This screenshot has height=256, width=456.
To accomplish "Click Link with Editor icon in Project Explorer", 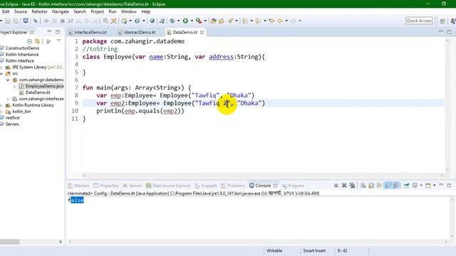I will tap(37, 41).
